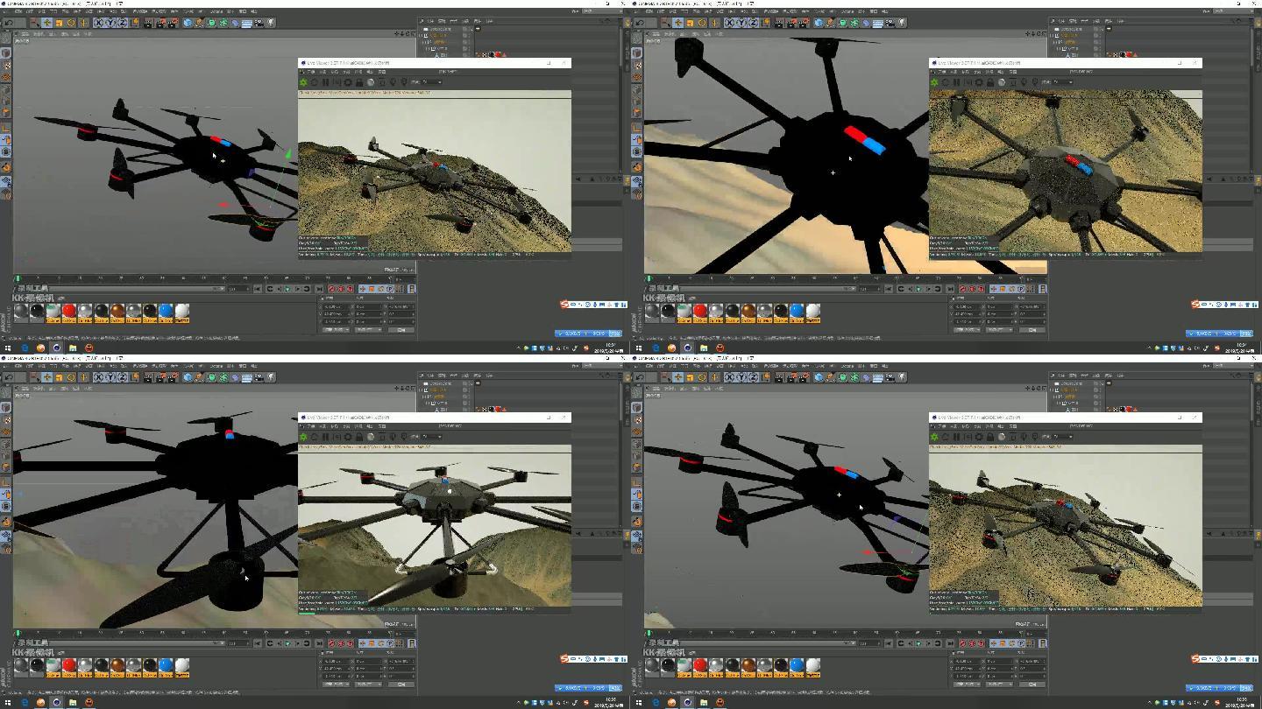Select red material ball in single-drone hill pane

(x=69, y=310)
